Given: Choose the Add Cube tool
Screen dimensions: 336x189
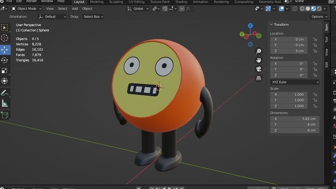Looking at the screenshot, I should 4,115.
